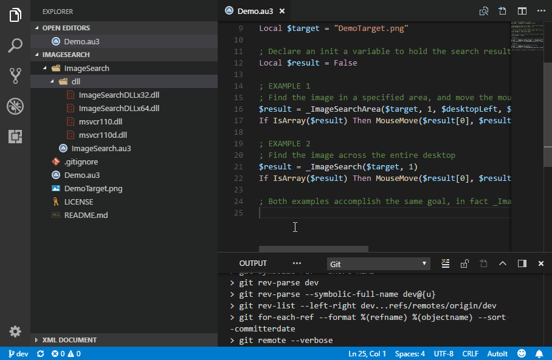Change end of line sequence CRLF

coord(471,354)
